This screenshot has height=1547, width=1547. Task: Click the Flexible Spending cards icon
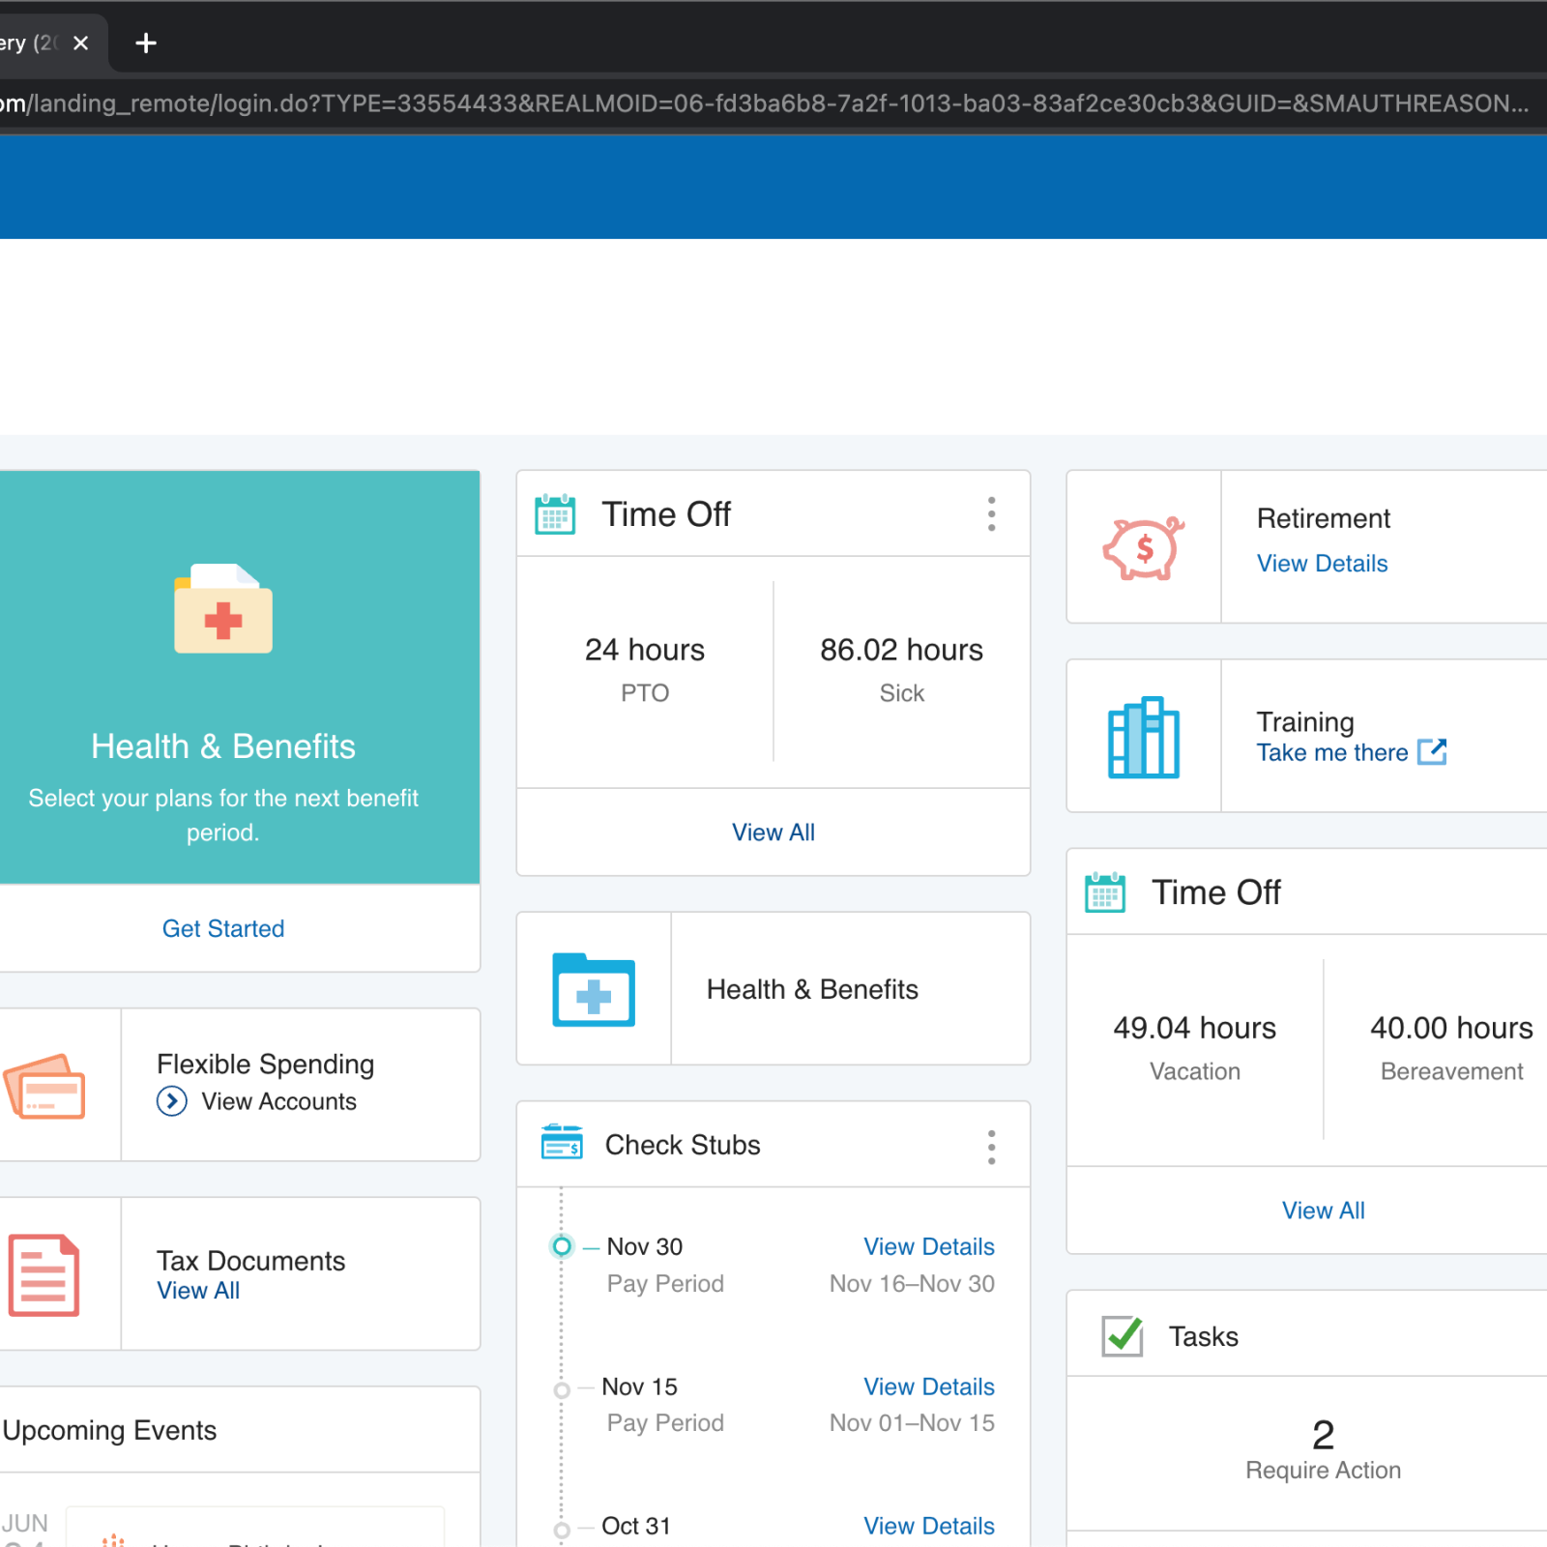click(45, 1086)
